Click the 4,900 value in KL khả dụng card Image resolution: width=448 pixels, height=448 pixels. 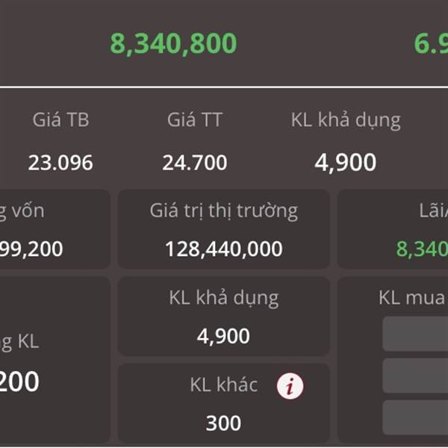223,336
